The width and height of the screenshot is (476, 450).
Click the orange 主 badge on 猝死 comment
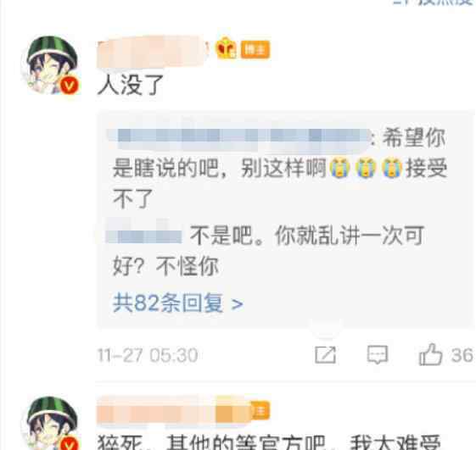coord(260,411)
